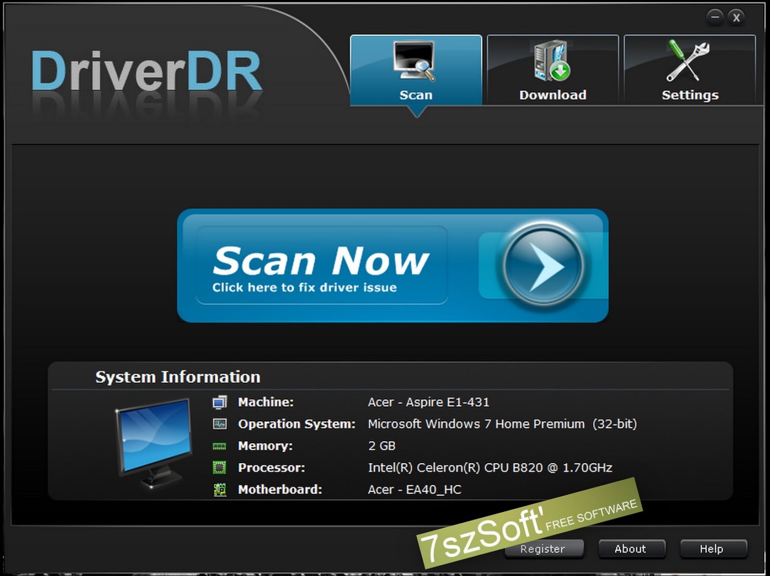Click the About button
Image resolution: width=770 pixels, height=576 pixels.
click(631, 549)
